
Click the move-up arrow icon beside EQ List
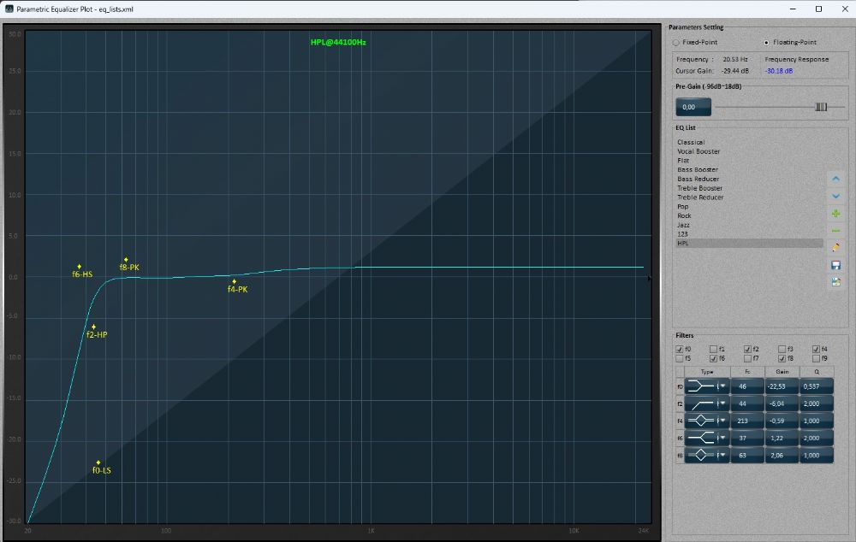(835, 179)
